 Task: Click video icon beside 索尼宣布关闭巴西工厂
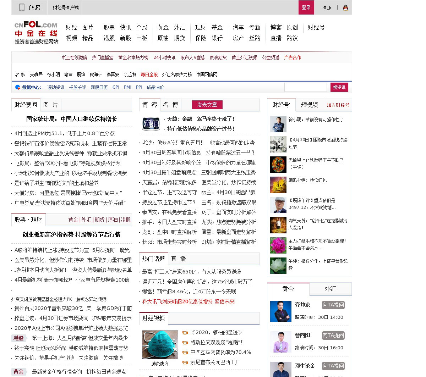coord(185,362)
